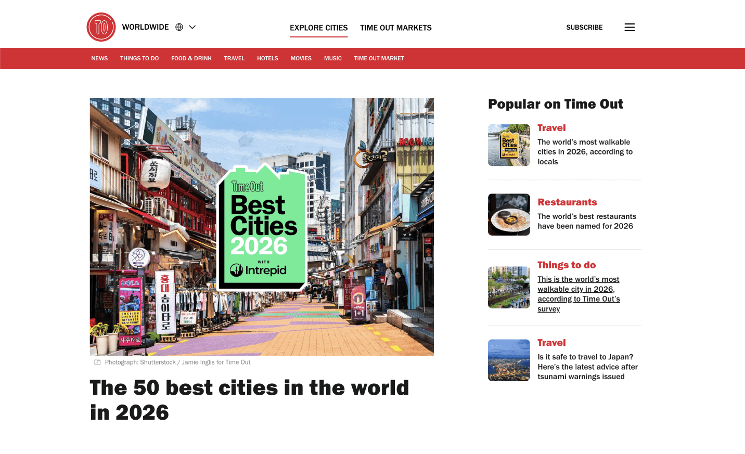Open underlined most walkable city survey link
The height and width of the screenshot is (454, 745).
click(x=579, y=294)
